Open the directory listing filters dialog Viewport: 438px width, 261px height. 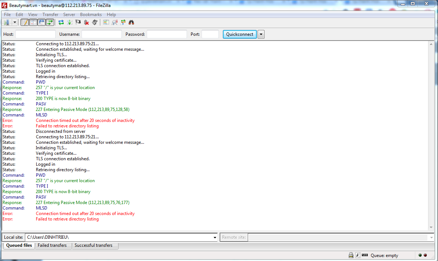106,22
